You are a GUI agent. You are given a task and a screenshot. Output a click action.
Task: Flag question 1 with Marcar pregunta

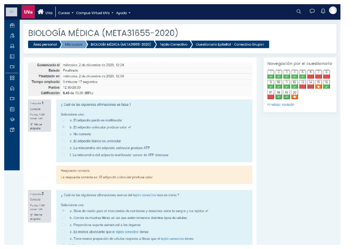tap(35, 126)
